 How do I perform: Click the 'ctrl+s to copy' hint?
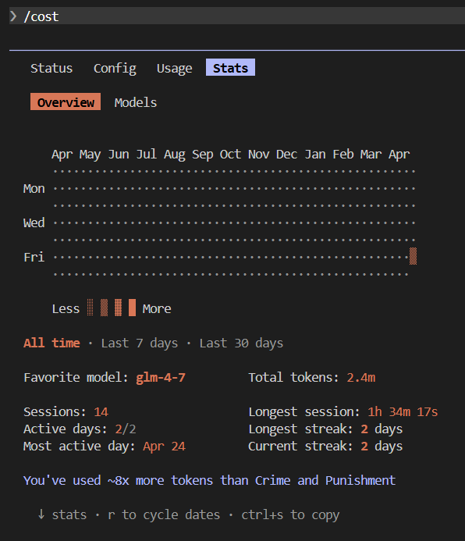point(290,514)
